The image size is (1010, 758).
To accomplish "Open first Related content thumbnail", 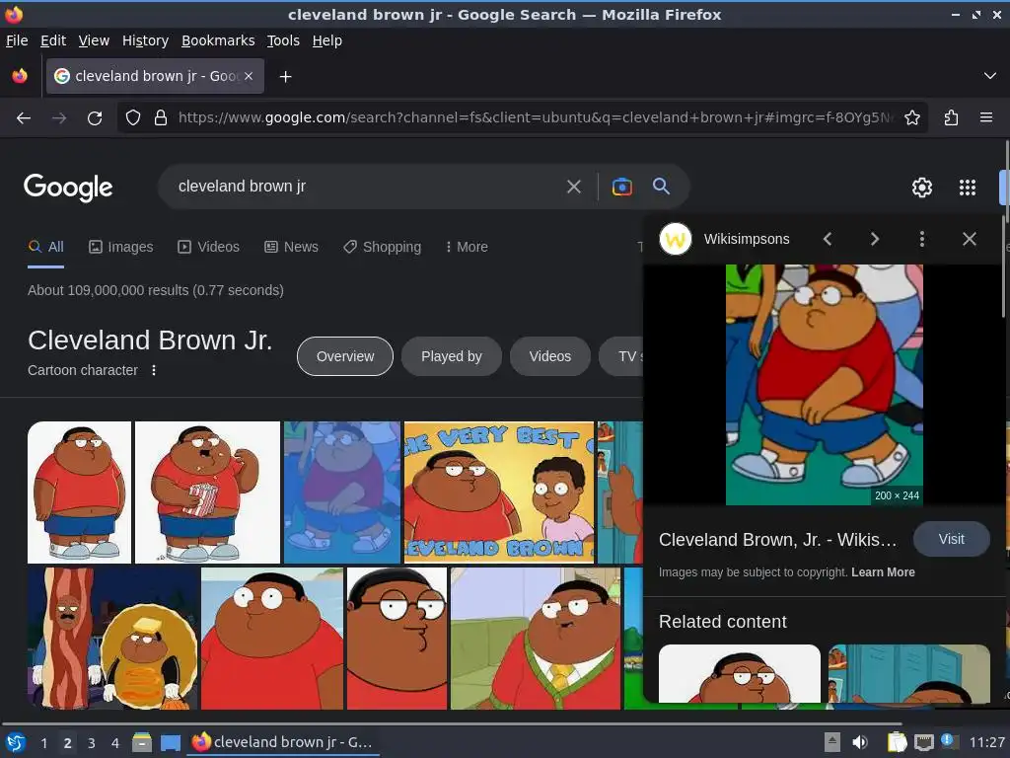I will tap(740, 673).
